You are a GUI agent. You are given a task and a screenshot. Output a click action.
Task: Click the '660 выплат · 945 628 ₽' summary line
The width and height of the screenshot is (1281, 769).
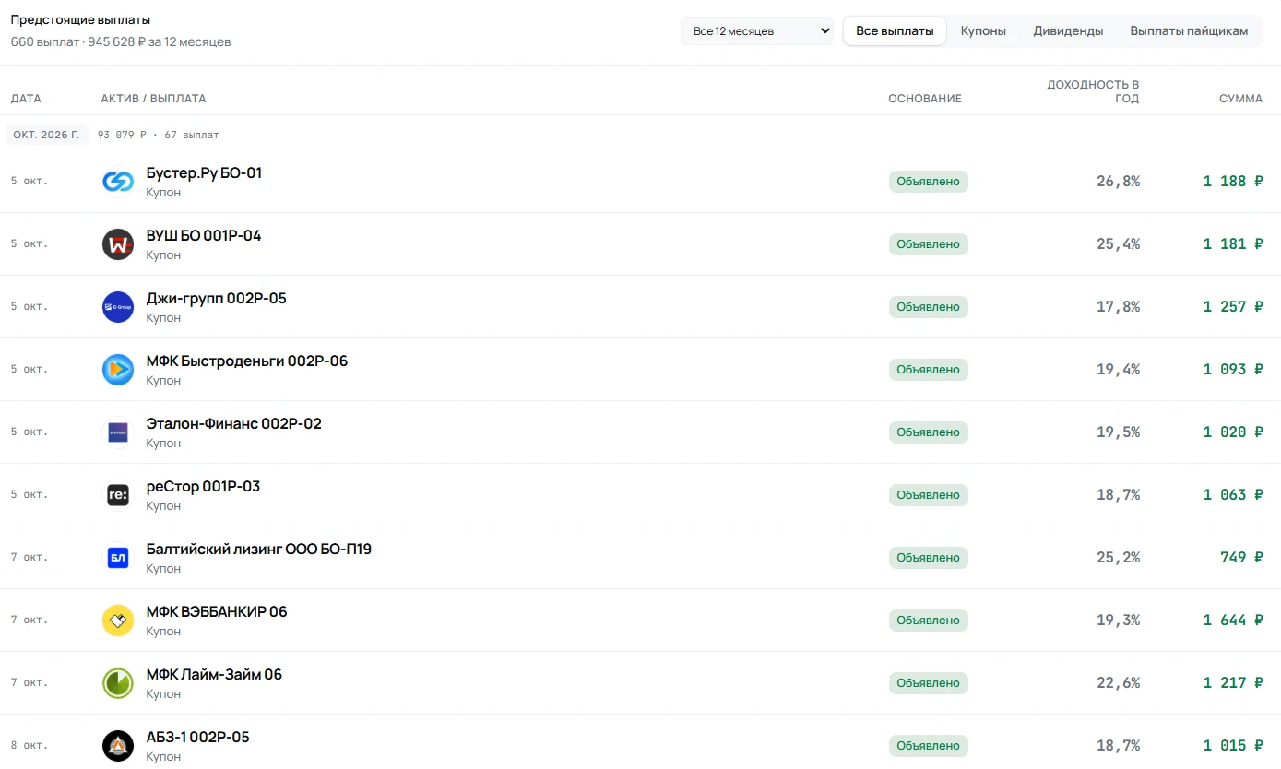point(121,42)
